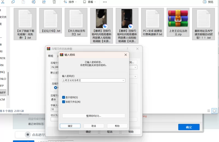
Task: Uncheck the 加密文件名 checkbox
Action: point(64,102)
